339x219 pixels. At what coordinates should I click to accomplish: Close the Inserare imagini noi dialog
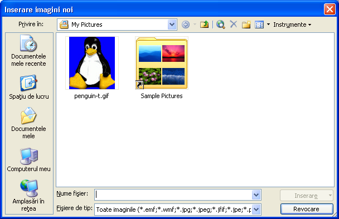[x=330, y=9]
